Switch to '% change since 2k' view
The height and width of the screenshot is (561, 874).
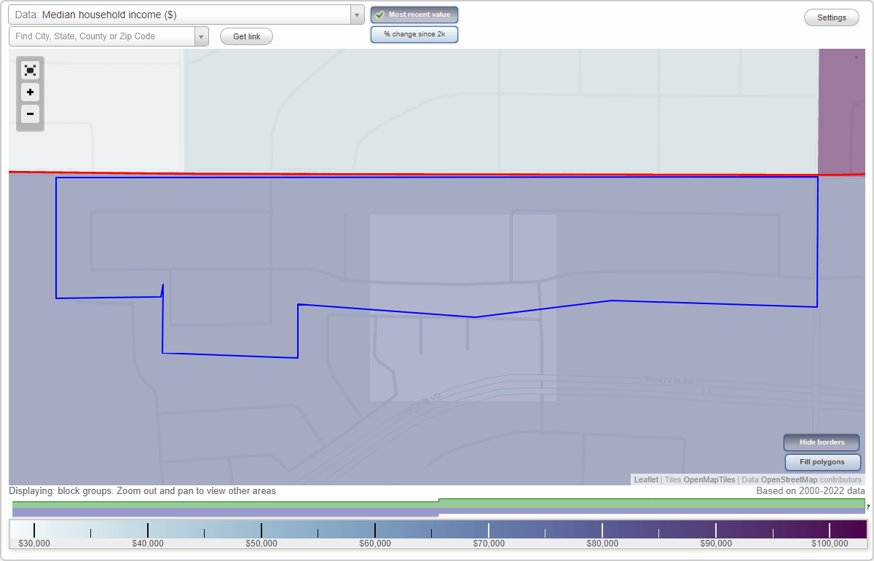(x=414, y=33)
